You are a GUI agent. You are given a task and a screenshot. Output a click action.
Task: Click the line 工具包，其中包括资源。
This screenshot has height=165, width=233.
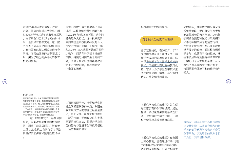click(198, 137)
